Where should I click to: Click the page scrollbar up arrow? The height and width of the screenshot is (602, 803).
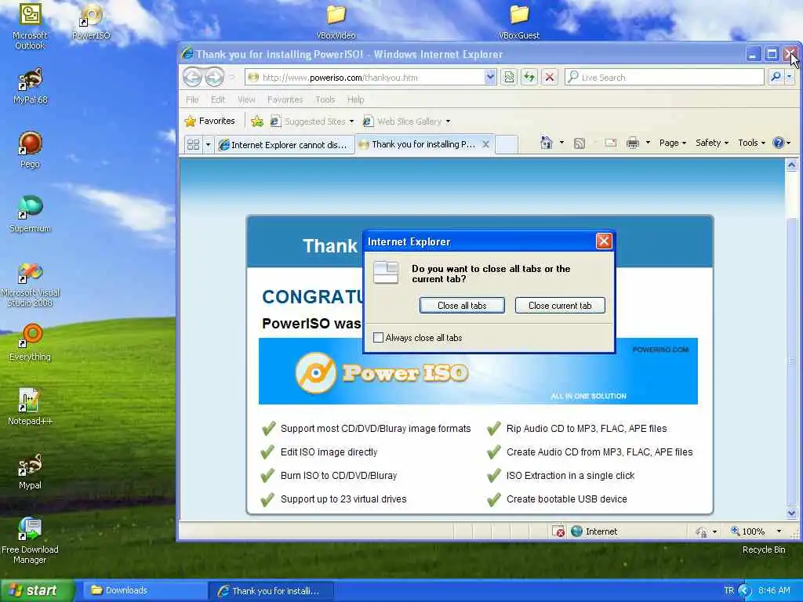click(x=791, y=165)
